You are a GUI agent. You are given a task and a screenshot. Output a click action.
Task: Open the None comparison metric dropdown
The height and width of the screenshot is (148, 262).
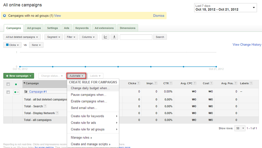click(36, 45)
